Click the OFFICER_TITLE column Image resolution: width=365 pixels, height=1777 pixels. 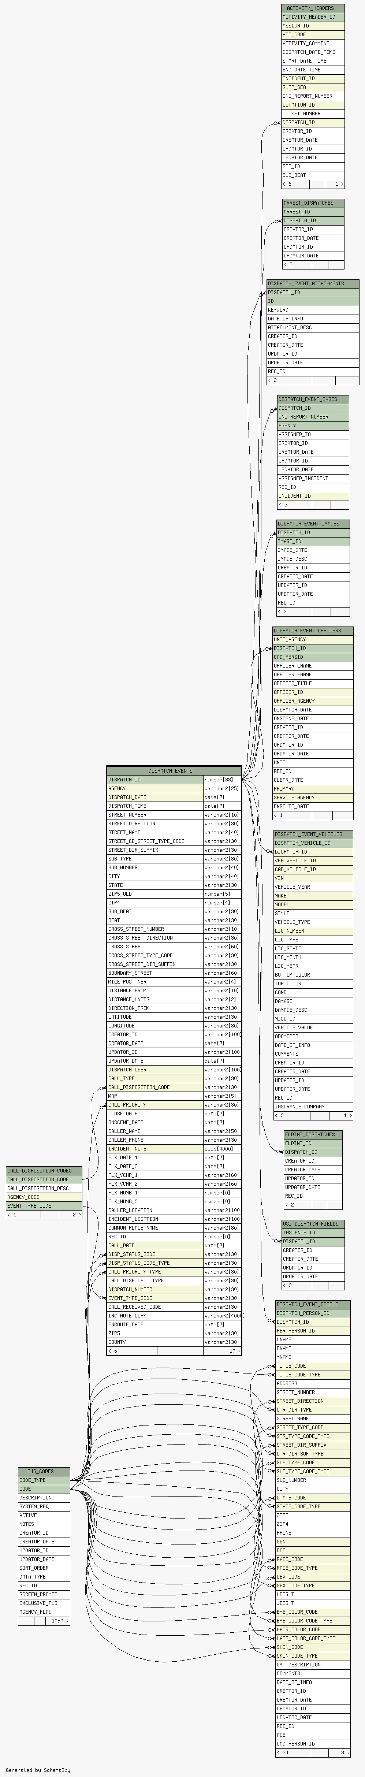tap(313, 684)
